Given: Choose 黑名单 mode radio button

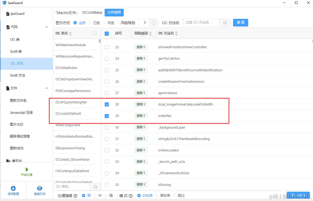Looking at the screenshot, I should (x=157, y=196).
